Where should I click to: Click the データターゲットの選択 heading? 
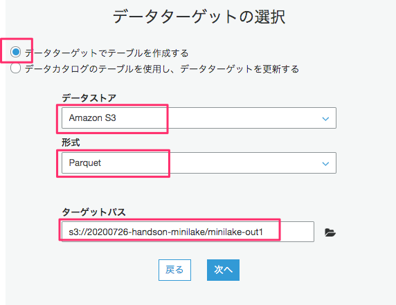coord(199,17)
